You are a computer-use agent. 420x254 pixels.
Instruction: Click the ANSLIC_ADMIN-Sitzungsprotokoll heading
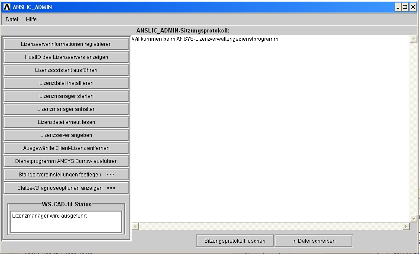[183, 31]
